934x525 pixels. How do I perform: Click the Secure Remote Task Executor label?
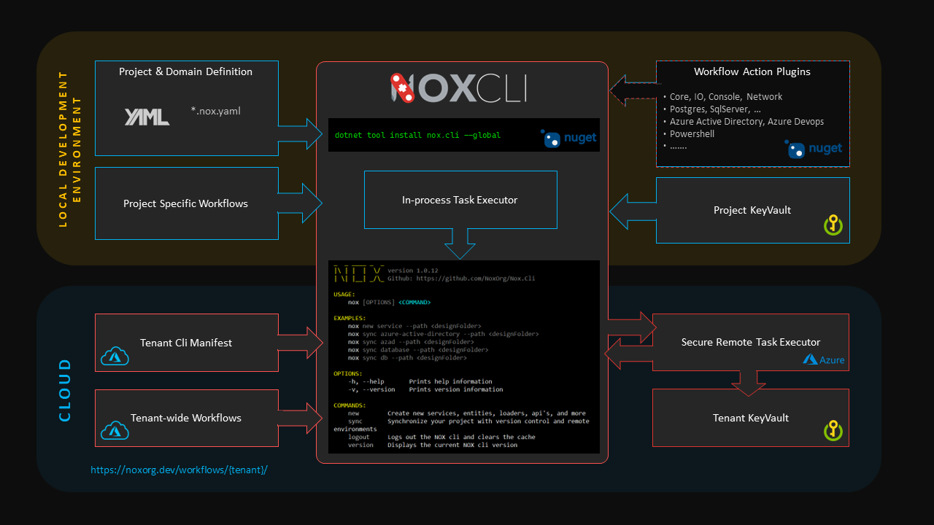tap(751, 342)
